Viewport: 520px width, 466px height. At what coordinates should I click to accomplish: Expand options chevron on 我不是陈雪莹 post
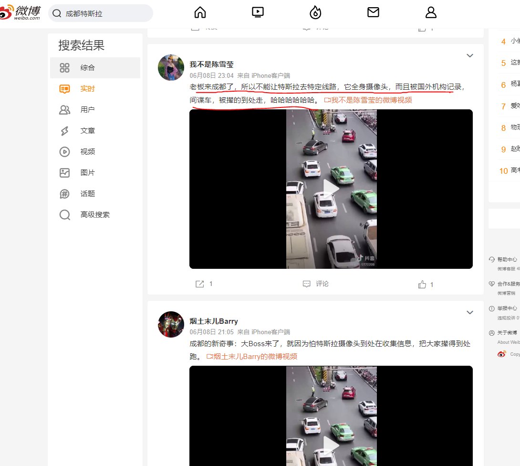[469, 55]
